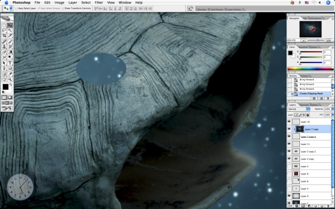Select the Slice tool
The width and height of the screenshot is (335, 209).
[10, 36]
